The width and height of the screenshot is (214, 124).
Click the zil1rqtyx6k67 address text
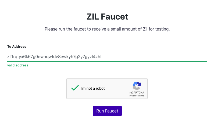pyautogui.click(x=54, y=57)
